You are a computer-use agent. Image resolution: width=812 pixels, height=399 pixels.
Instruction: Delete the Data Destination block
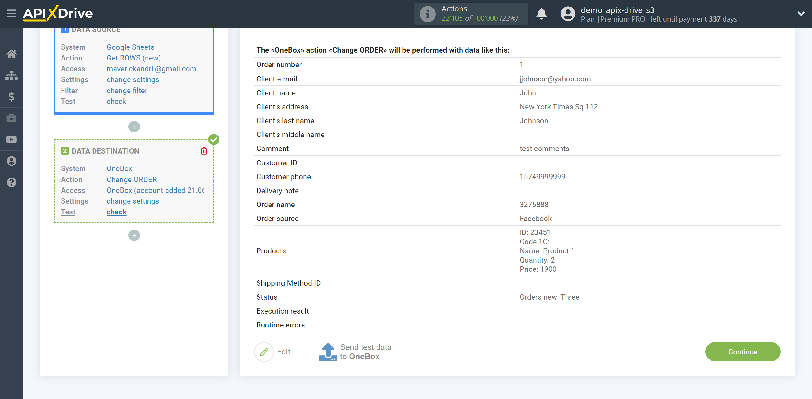[x=204, y=151]
